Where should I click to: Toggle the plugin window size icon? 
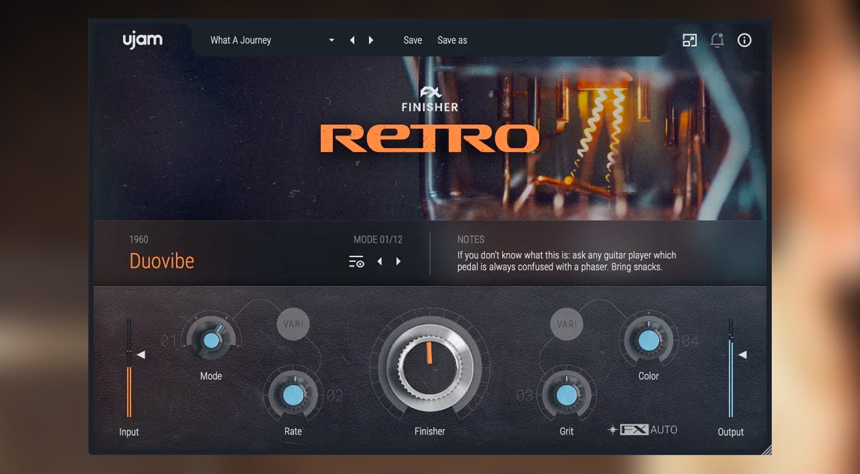point(690,40)
